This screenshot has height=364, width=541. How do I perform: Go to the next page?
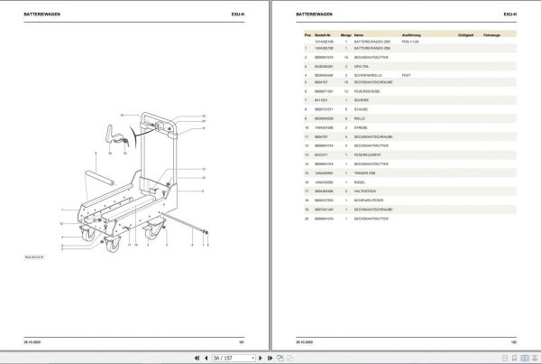(261, 358)
